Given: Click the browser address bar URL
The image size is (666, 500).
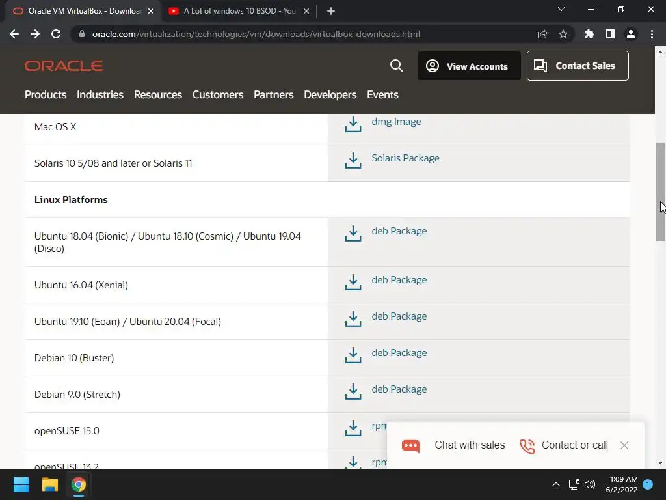Looking at the screenshot, I should pyautogui.click(x=256, y=34).
